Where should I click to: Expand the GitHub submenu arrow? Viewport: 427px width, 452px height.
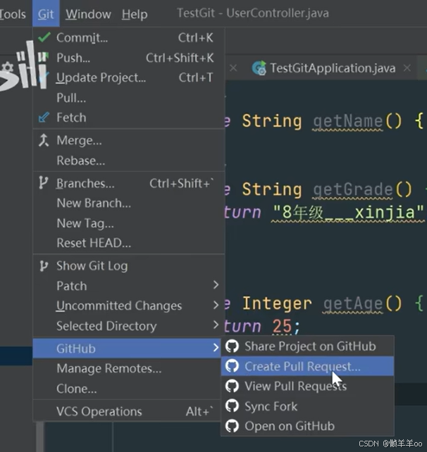pos(216,348)
